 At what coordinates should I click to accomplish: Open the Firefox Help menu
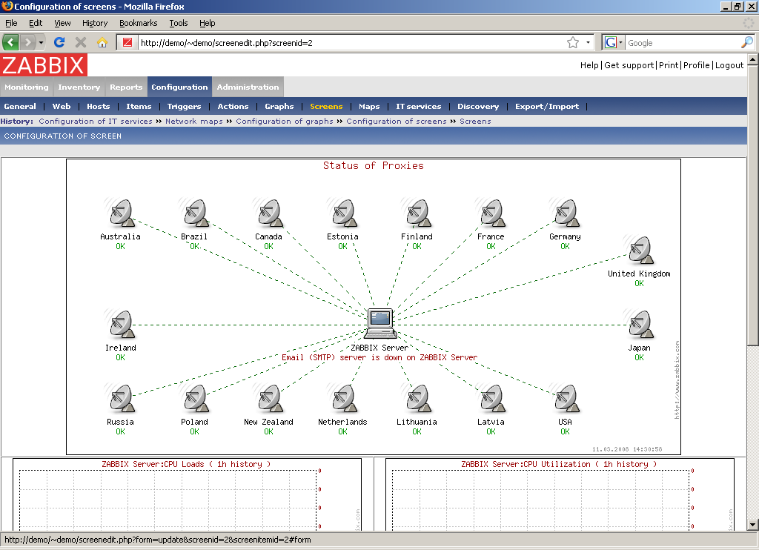208,23
